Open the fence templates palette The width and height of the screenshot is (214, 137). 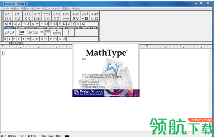[8, 19]
